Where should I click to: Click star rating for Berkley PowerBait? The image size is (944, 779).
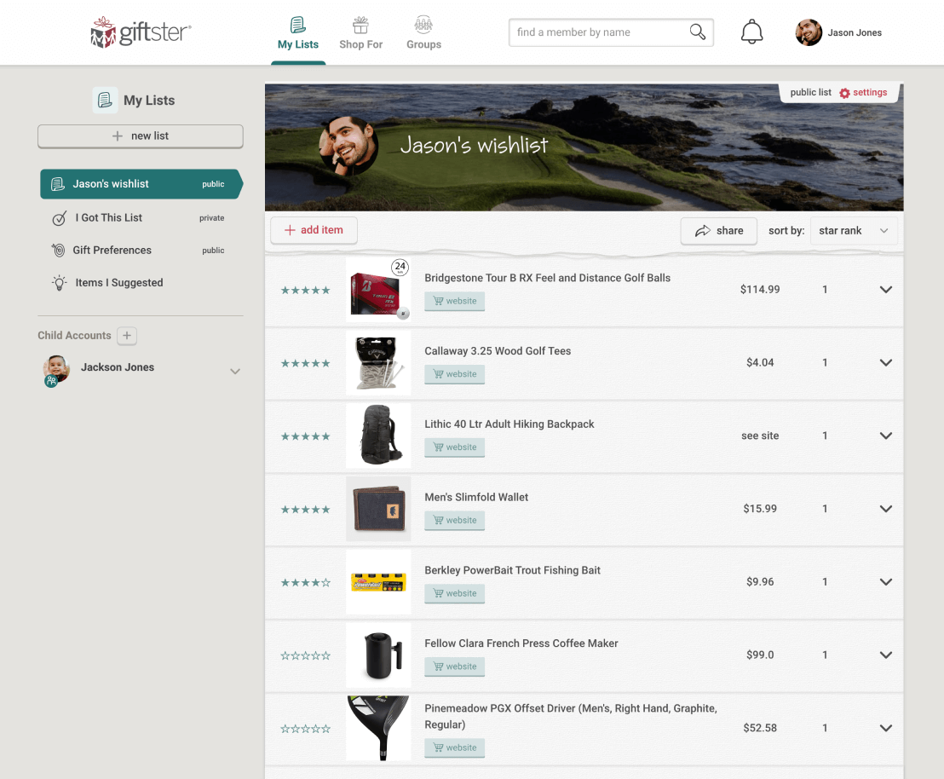305,583
